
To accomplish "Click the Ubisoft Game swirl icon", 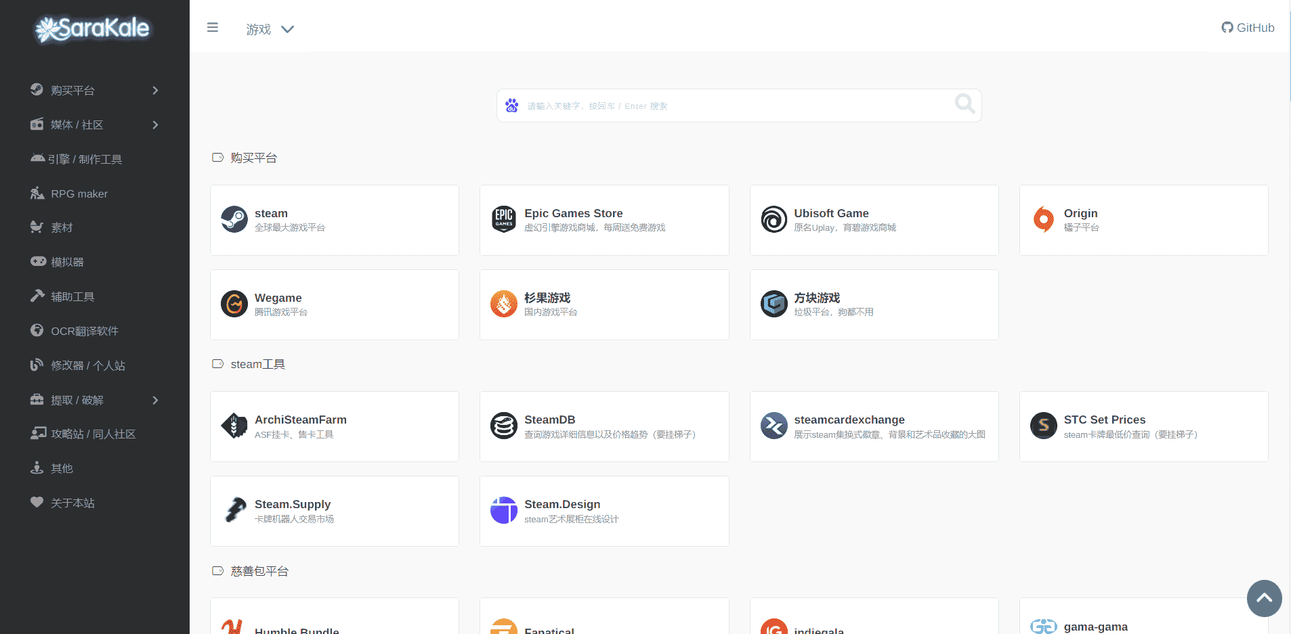I will 774,219.
